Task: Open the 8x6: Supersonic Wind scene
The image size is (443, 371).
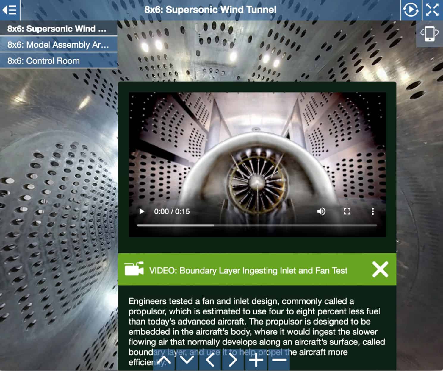Action: click(59, 29)
